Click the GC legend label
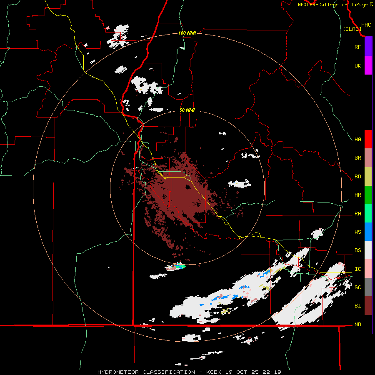The width and height of the screenshot is (375, 375). point(357,287)
